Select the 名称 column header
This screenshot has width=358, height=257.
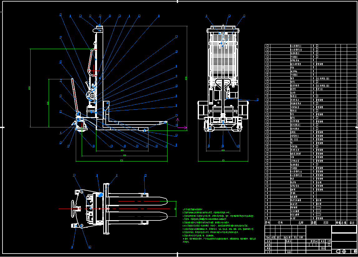tap(301, 222)
